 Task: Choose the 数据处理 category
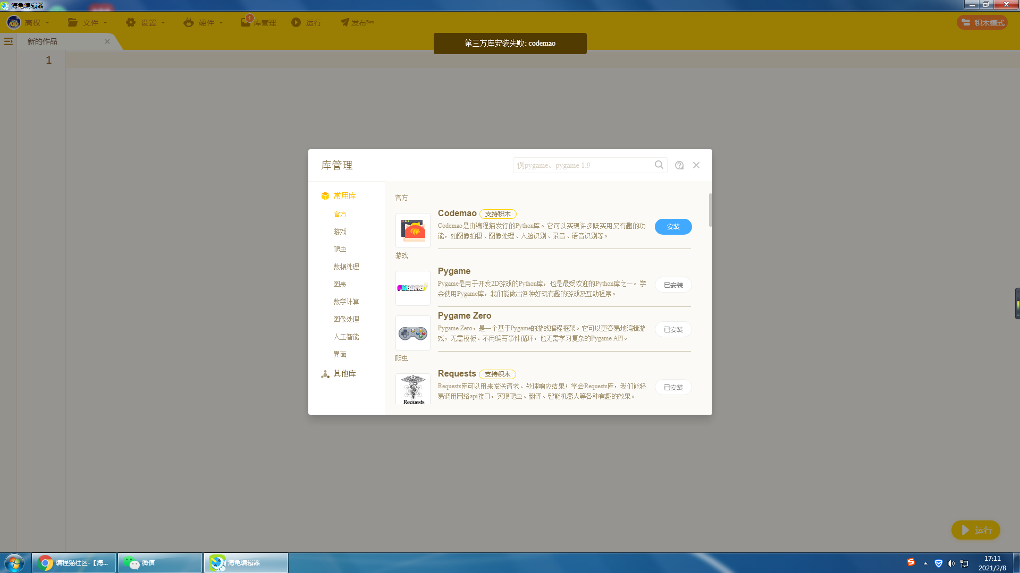346,267
